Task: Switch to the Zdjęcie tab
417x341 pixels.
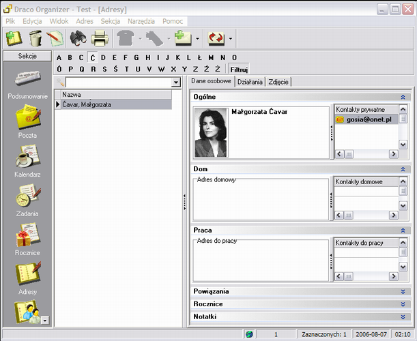Action: pos(278,82)
